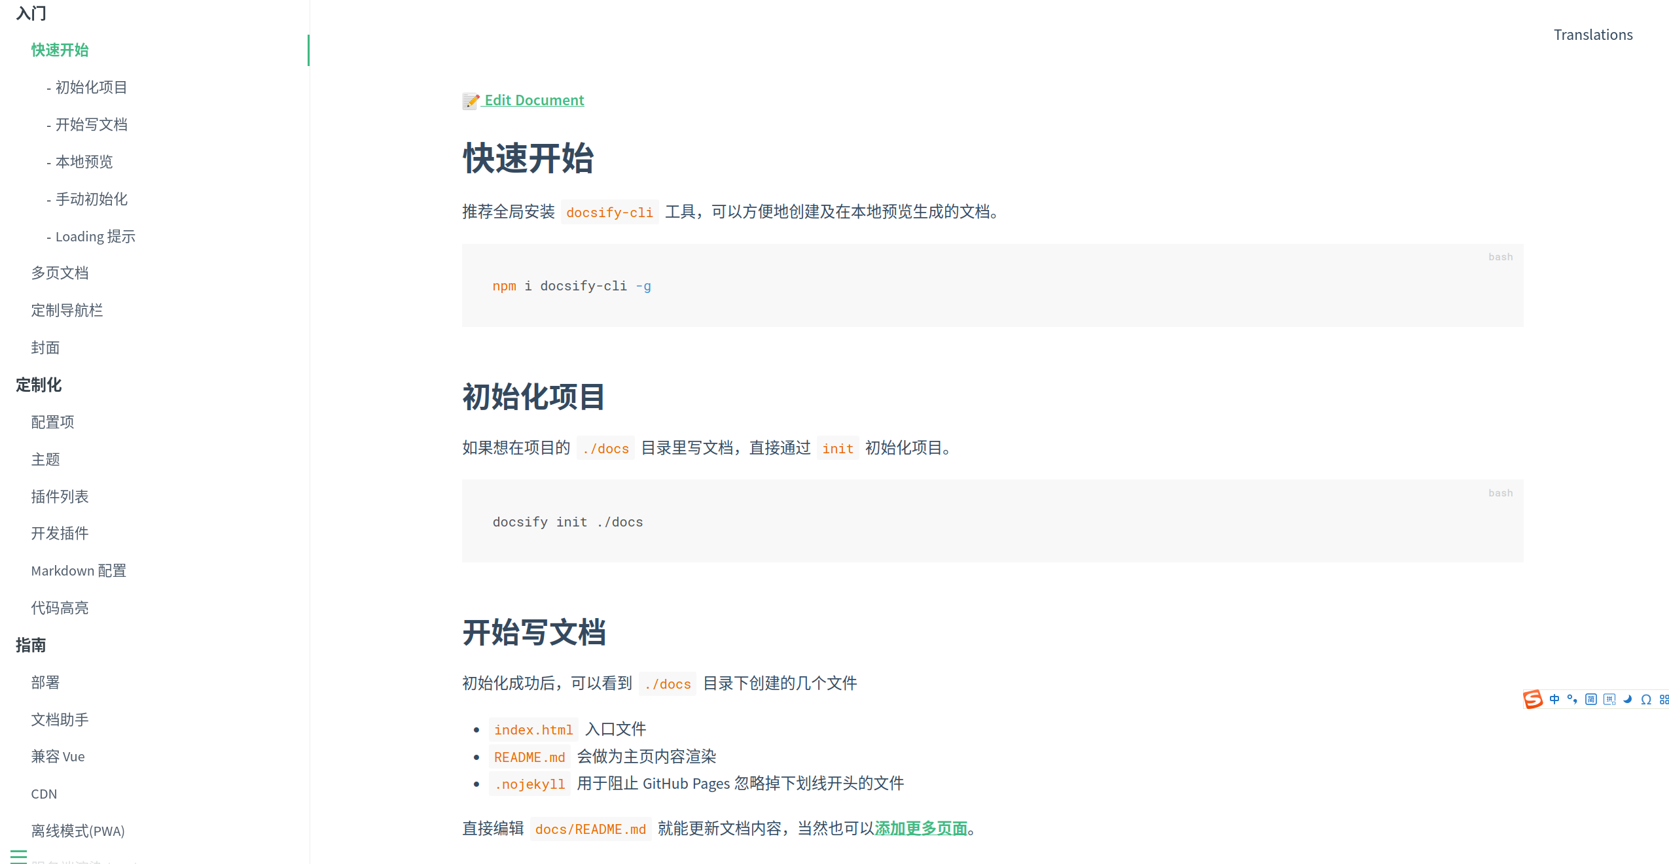Expand the 多页文档 sidebar entry
The image size is (1669, 864).
click(60, 273)
